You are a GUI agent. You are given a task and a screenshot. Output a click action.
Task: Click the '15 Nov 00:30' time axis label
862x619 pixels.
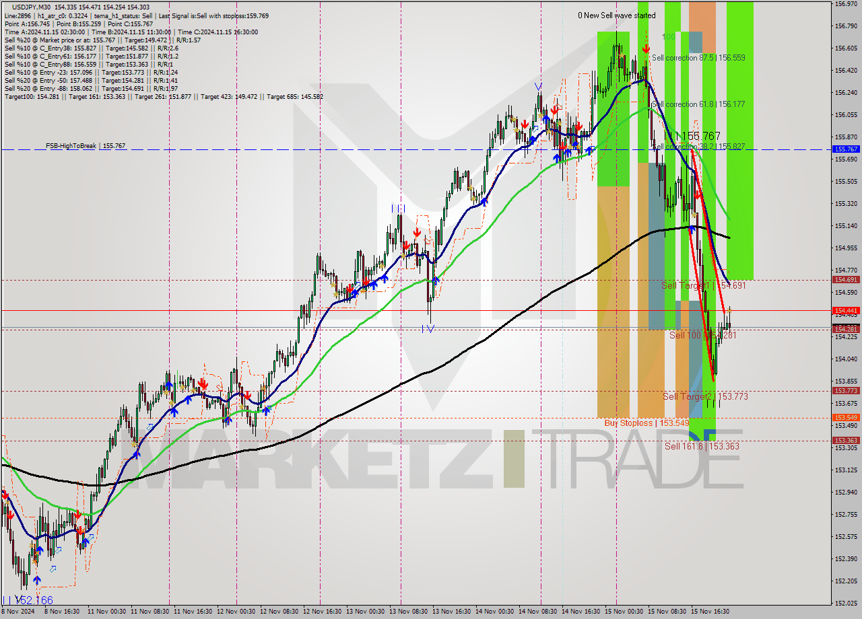click(623, 612)
